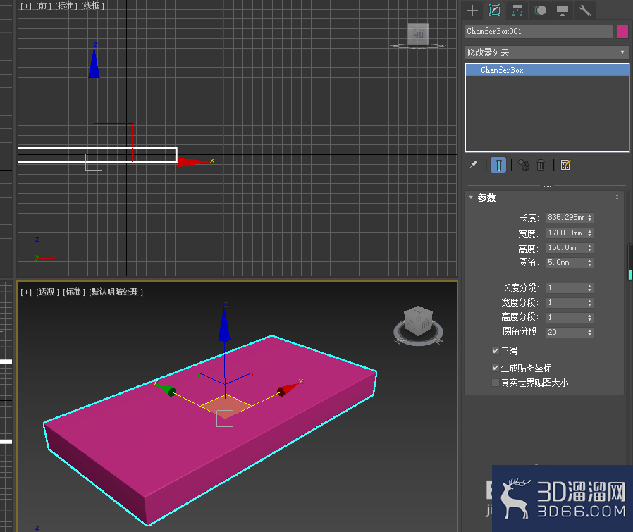Viewport: 633px width, 532px height.
Task: Click the ChamferBox001 object name field
Action: coord(539,32)
